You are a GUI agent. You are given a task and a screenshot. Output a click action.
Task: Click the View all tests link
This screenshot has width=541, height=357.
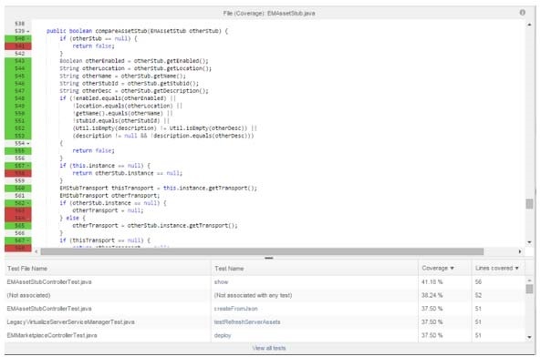269,348
